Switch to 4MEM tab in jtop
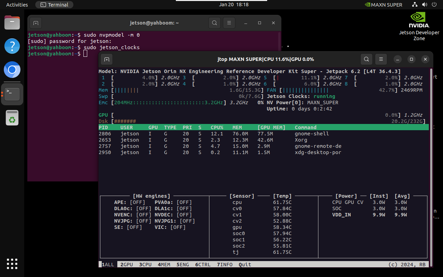 (x=164, y=265)
